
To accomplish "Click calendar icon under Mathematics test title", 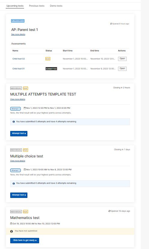I will [x=11, y=223].
